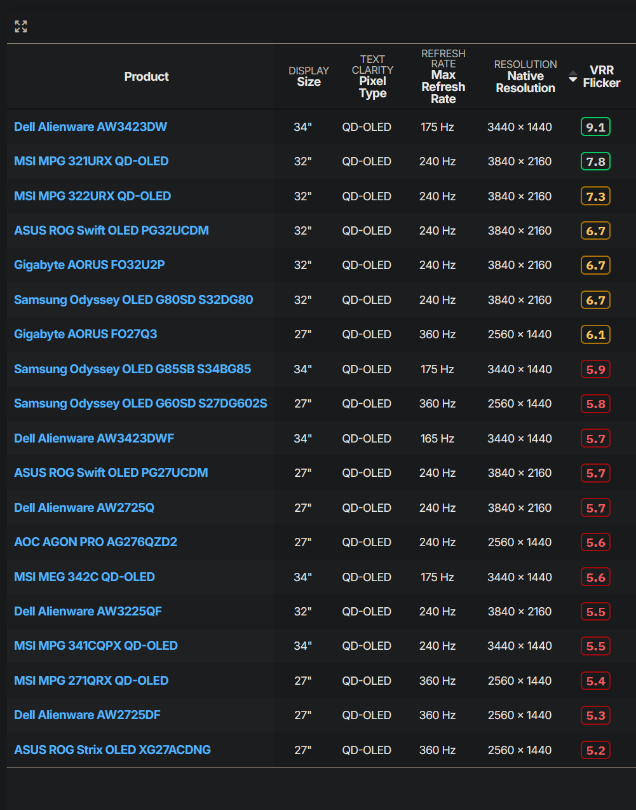
Task: Sort by Native Resolution header
Action: pos(525,76)
